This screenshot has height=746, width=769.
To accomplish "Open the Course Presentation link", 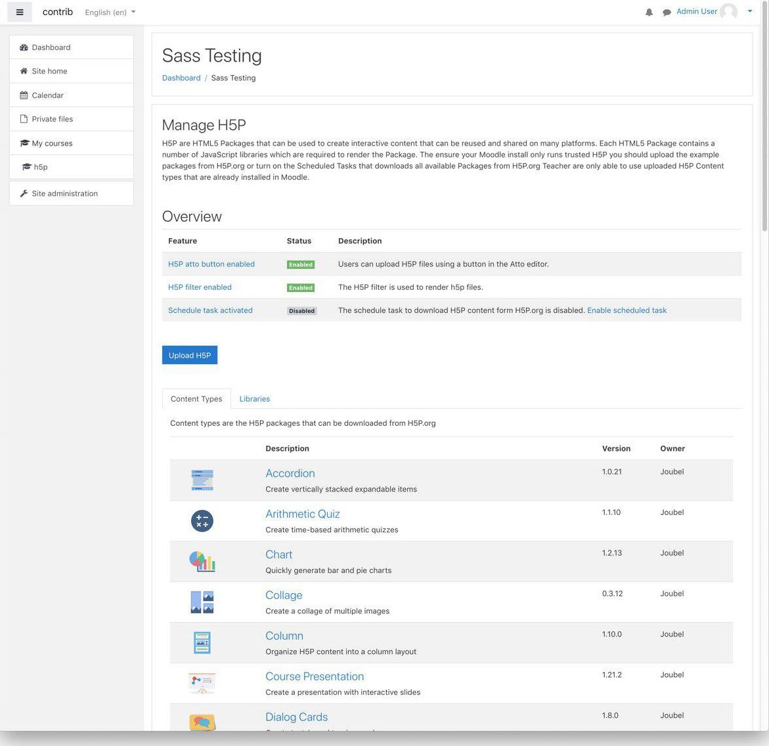I will click(x=315, y=676).
